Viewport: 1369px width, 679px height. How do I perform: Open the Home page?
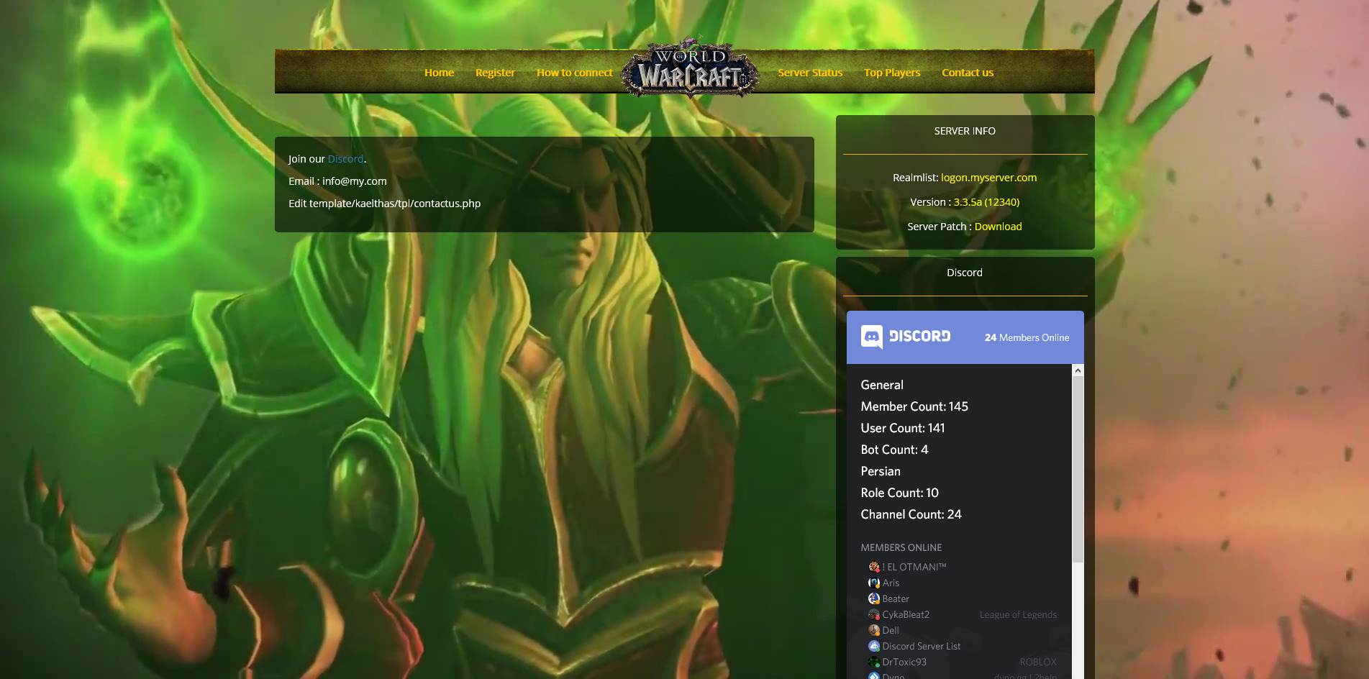tap(439, 73)
